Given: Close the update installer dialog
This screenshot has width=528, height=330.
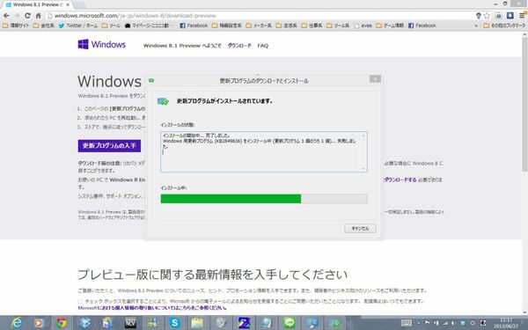Looking at the screenshot, I should tap(375, 78).
